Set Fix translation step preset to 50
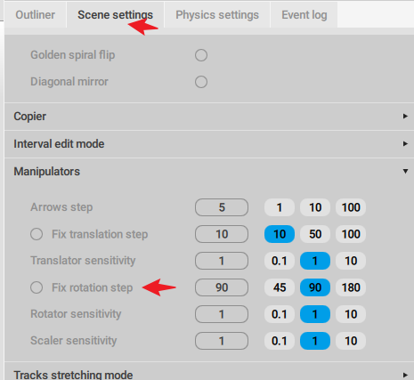The width and height of the screenshot is (414, 380). click(x=315, y=234)
